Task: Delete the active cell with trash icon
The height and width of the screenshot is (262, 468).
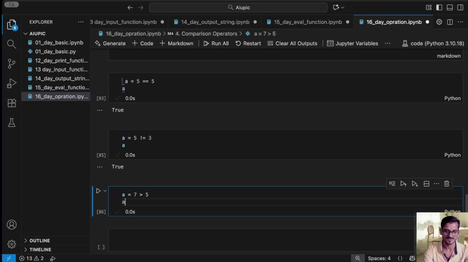Action: pos(447,183)
